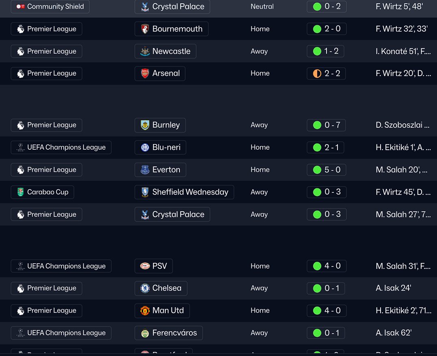Image resolution: width=437 pixels, height=356 pixels.
Task: Click the PSV club crest icon
Action: click(145, 266)
